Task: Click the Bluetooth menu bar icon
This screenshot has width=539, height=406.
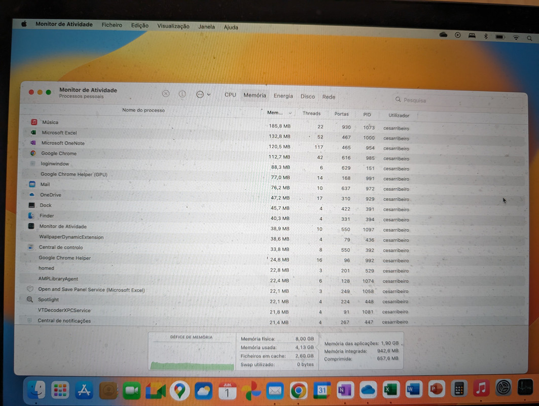Action: (x=486, y=36)
